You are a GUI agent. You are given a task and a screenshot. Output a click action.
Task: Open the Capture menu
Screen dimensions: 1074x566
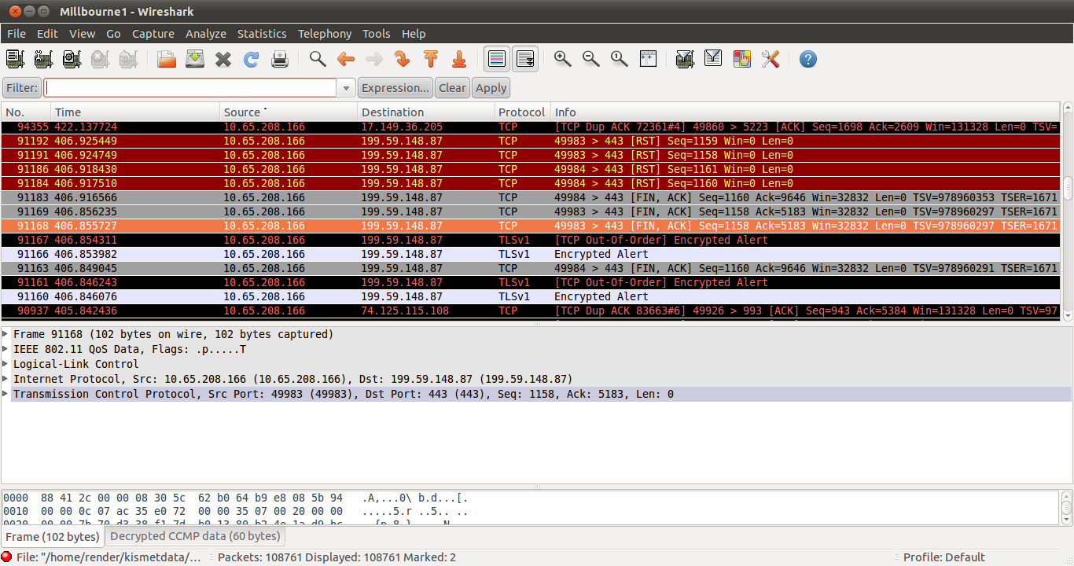pyautogui.click(x=153, y=34)
